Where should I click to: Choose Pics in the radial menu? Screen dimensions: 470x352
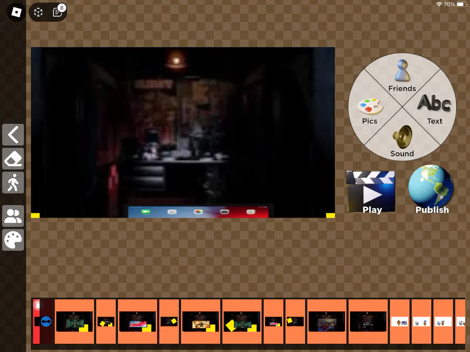click(370, 111)
